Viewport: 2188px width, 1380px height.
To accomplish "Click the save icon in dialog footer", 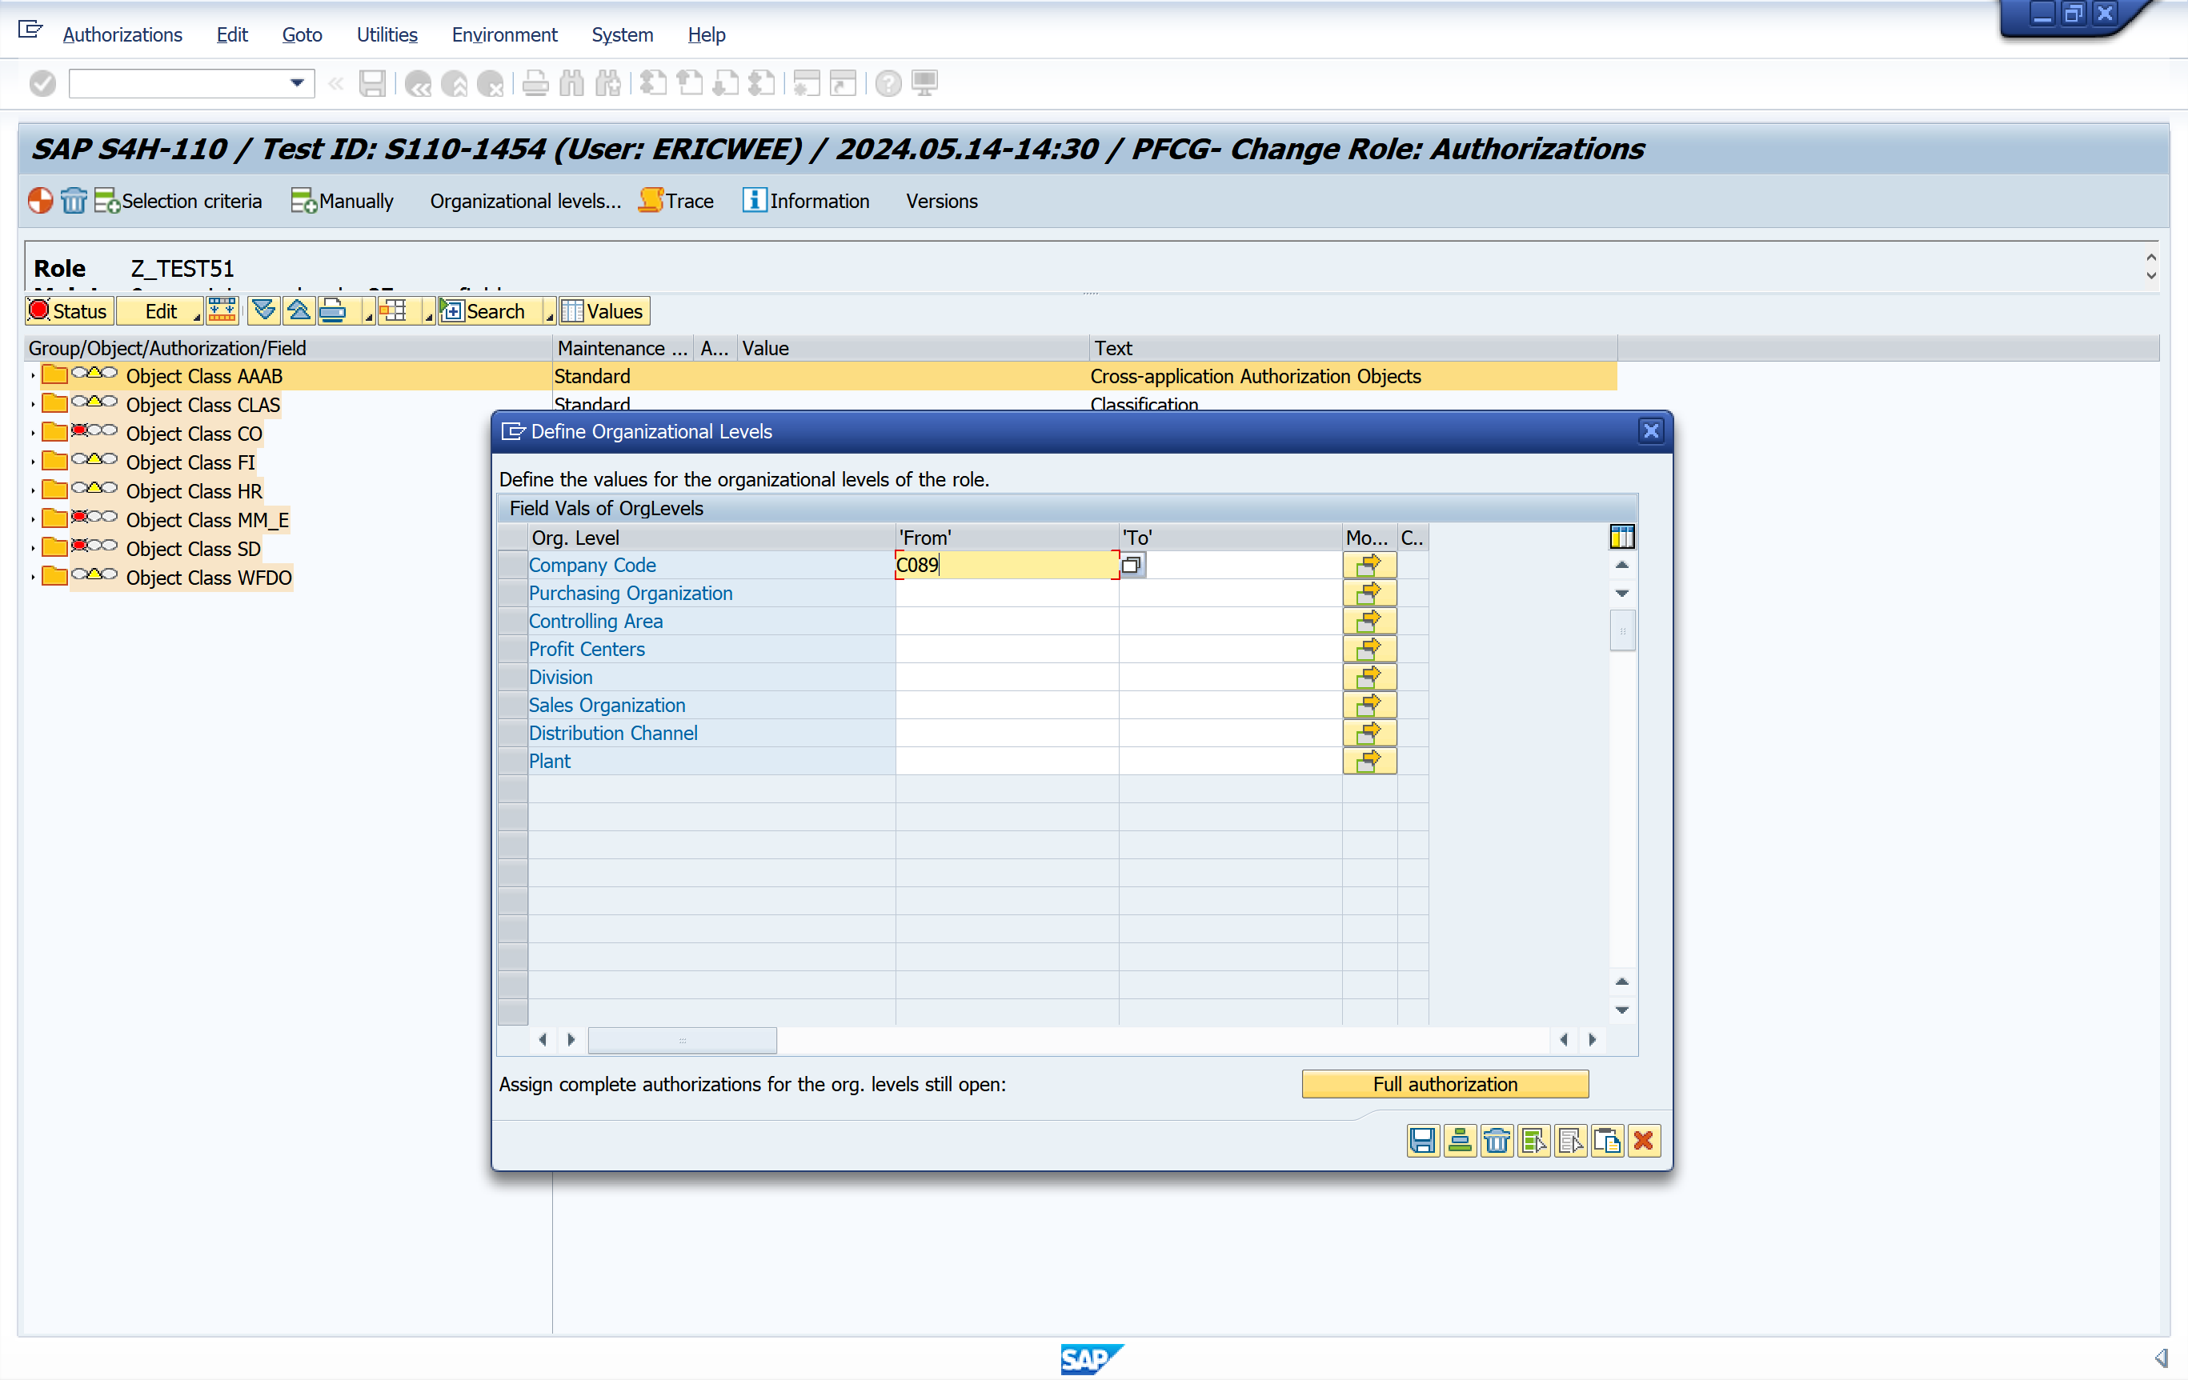I will [1422, 1140].
